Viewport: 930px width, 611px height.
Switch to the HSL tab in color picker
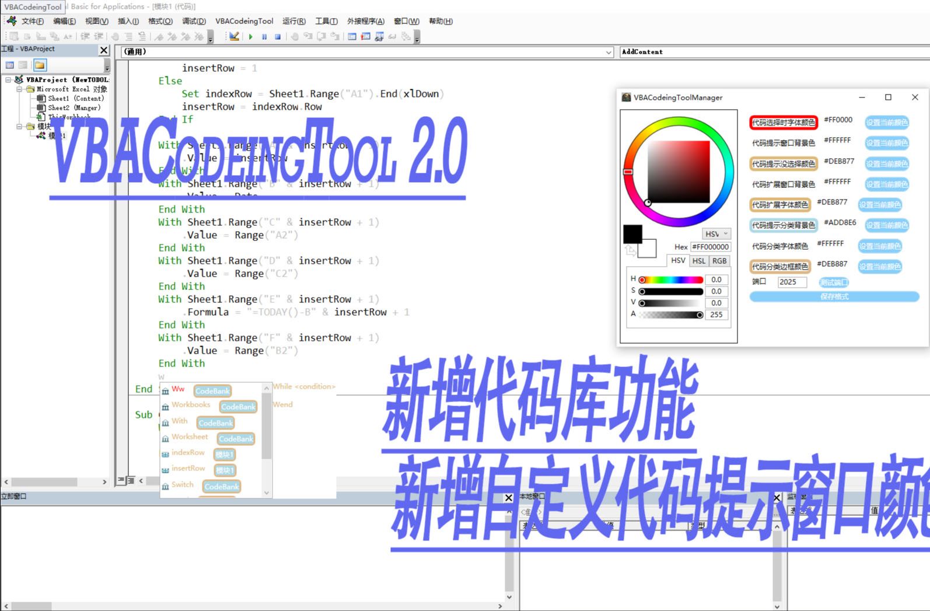(x=699, y=261)
